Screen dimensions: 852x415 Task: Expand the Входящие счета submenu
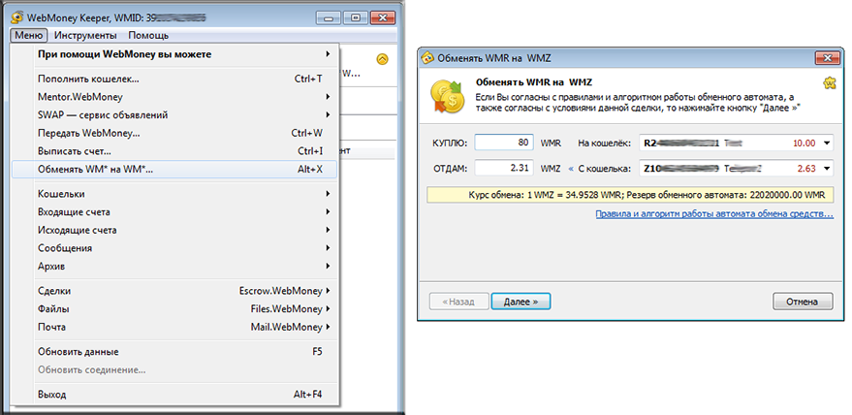174,211
